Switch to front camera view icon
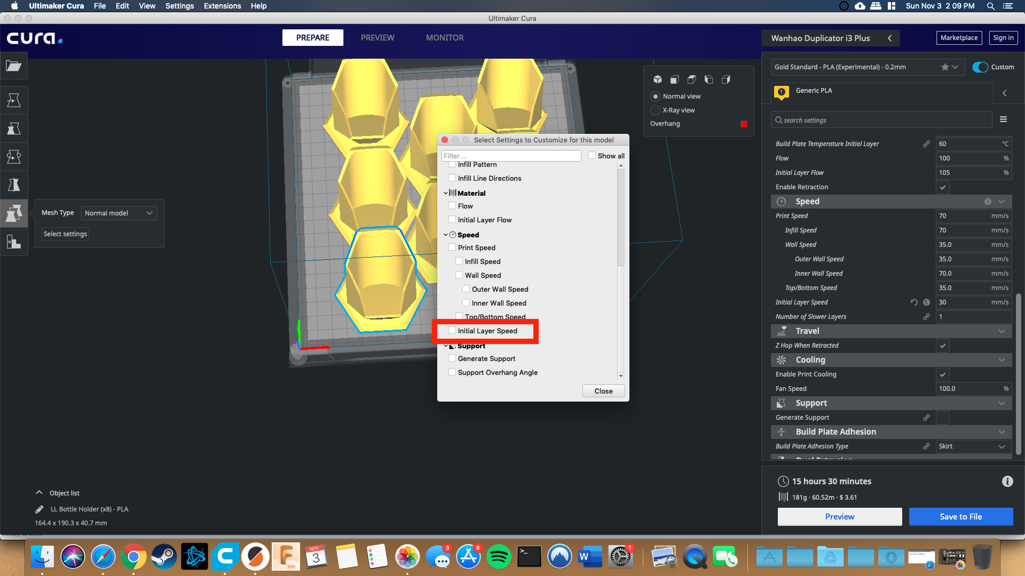Image resolution: width=1025 pixels, height=576 pixels. click(675, 79)
